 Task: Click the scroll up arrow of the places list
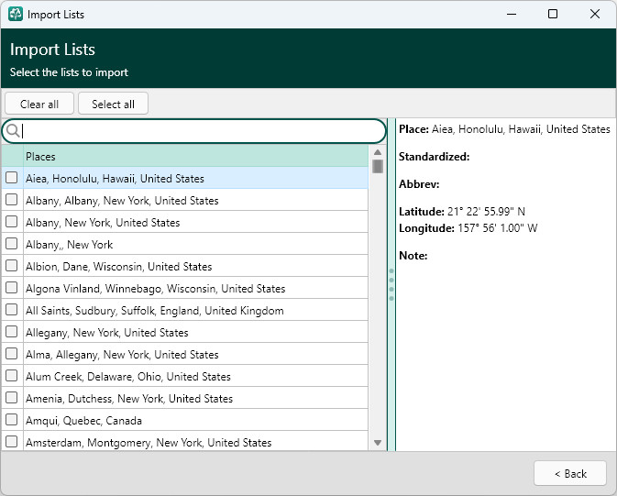tap(378, 152)
